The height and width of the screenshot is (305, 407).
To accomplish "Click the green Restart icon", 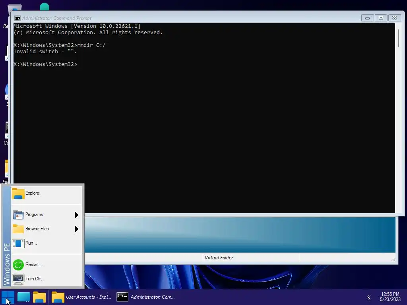I will point(18,265).
